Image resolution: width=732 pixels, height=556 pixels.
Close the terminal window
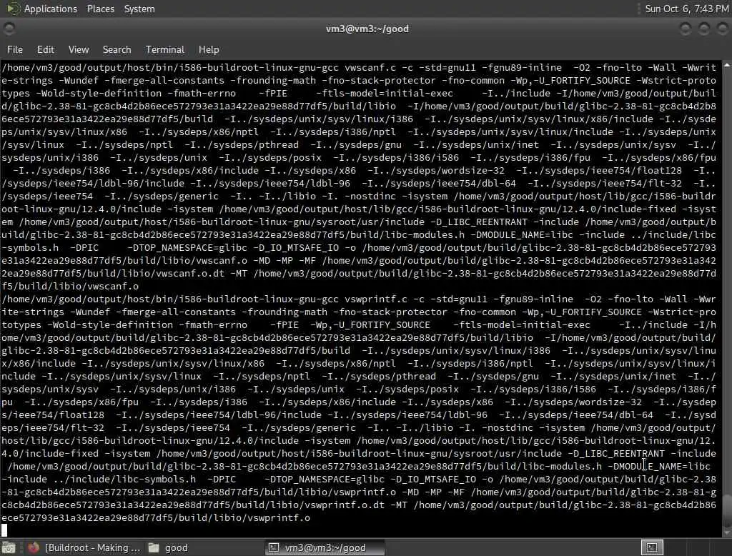[x=722, y=29]
